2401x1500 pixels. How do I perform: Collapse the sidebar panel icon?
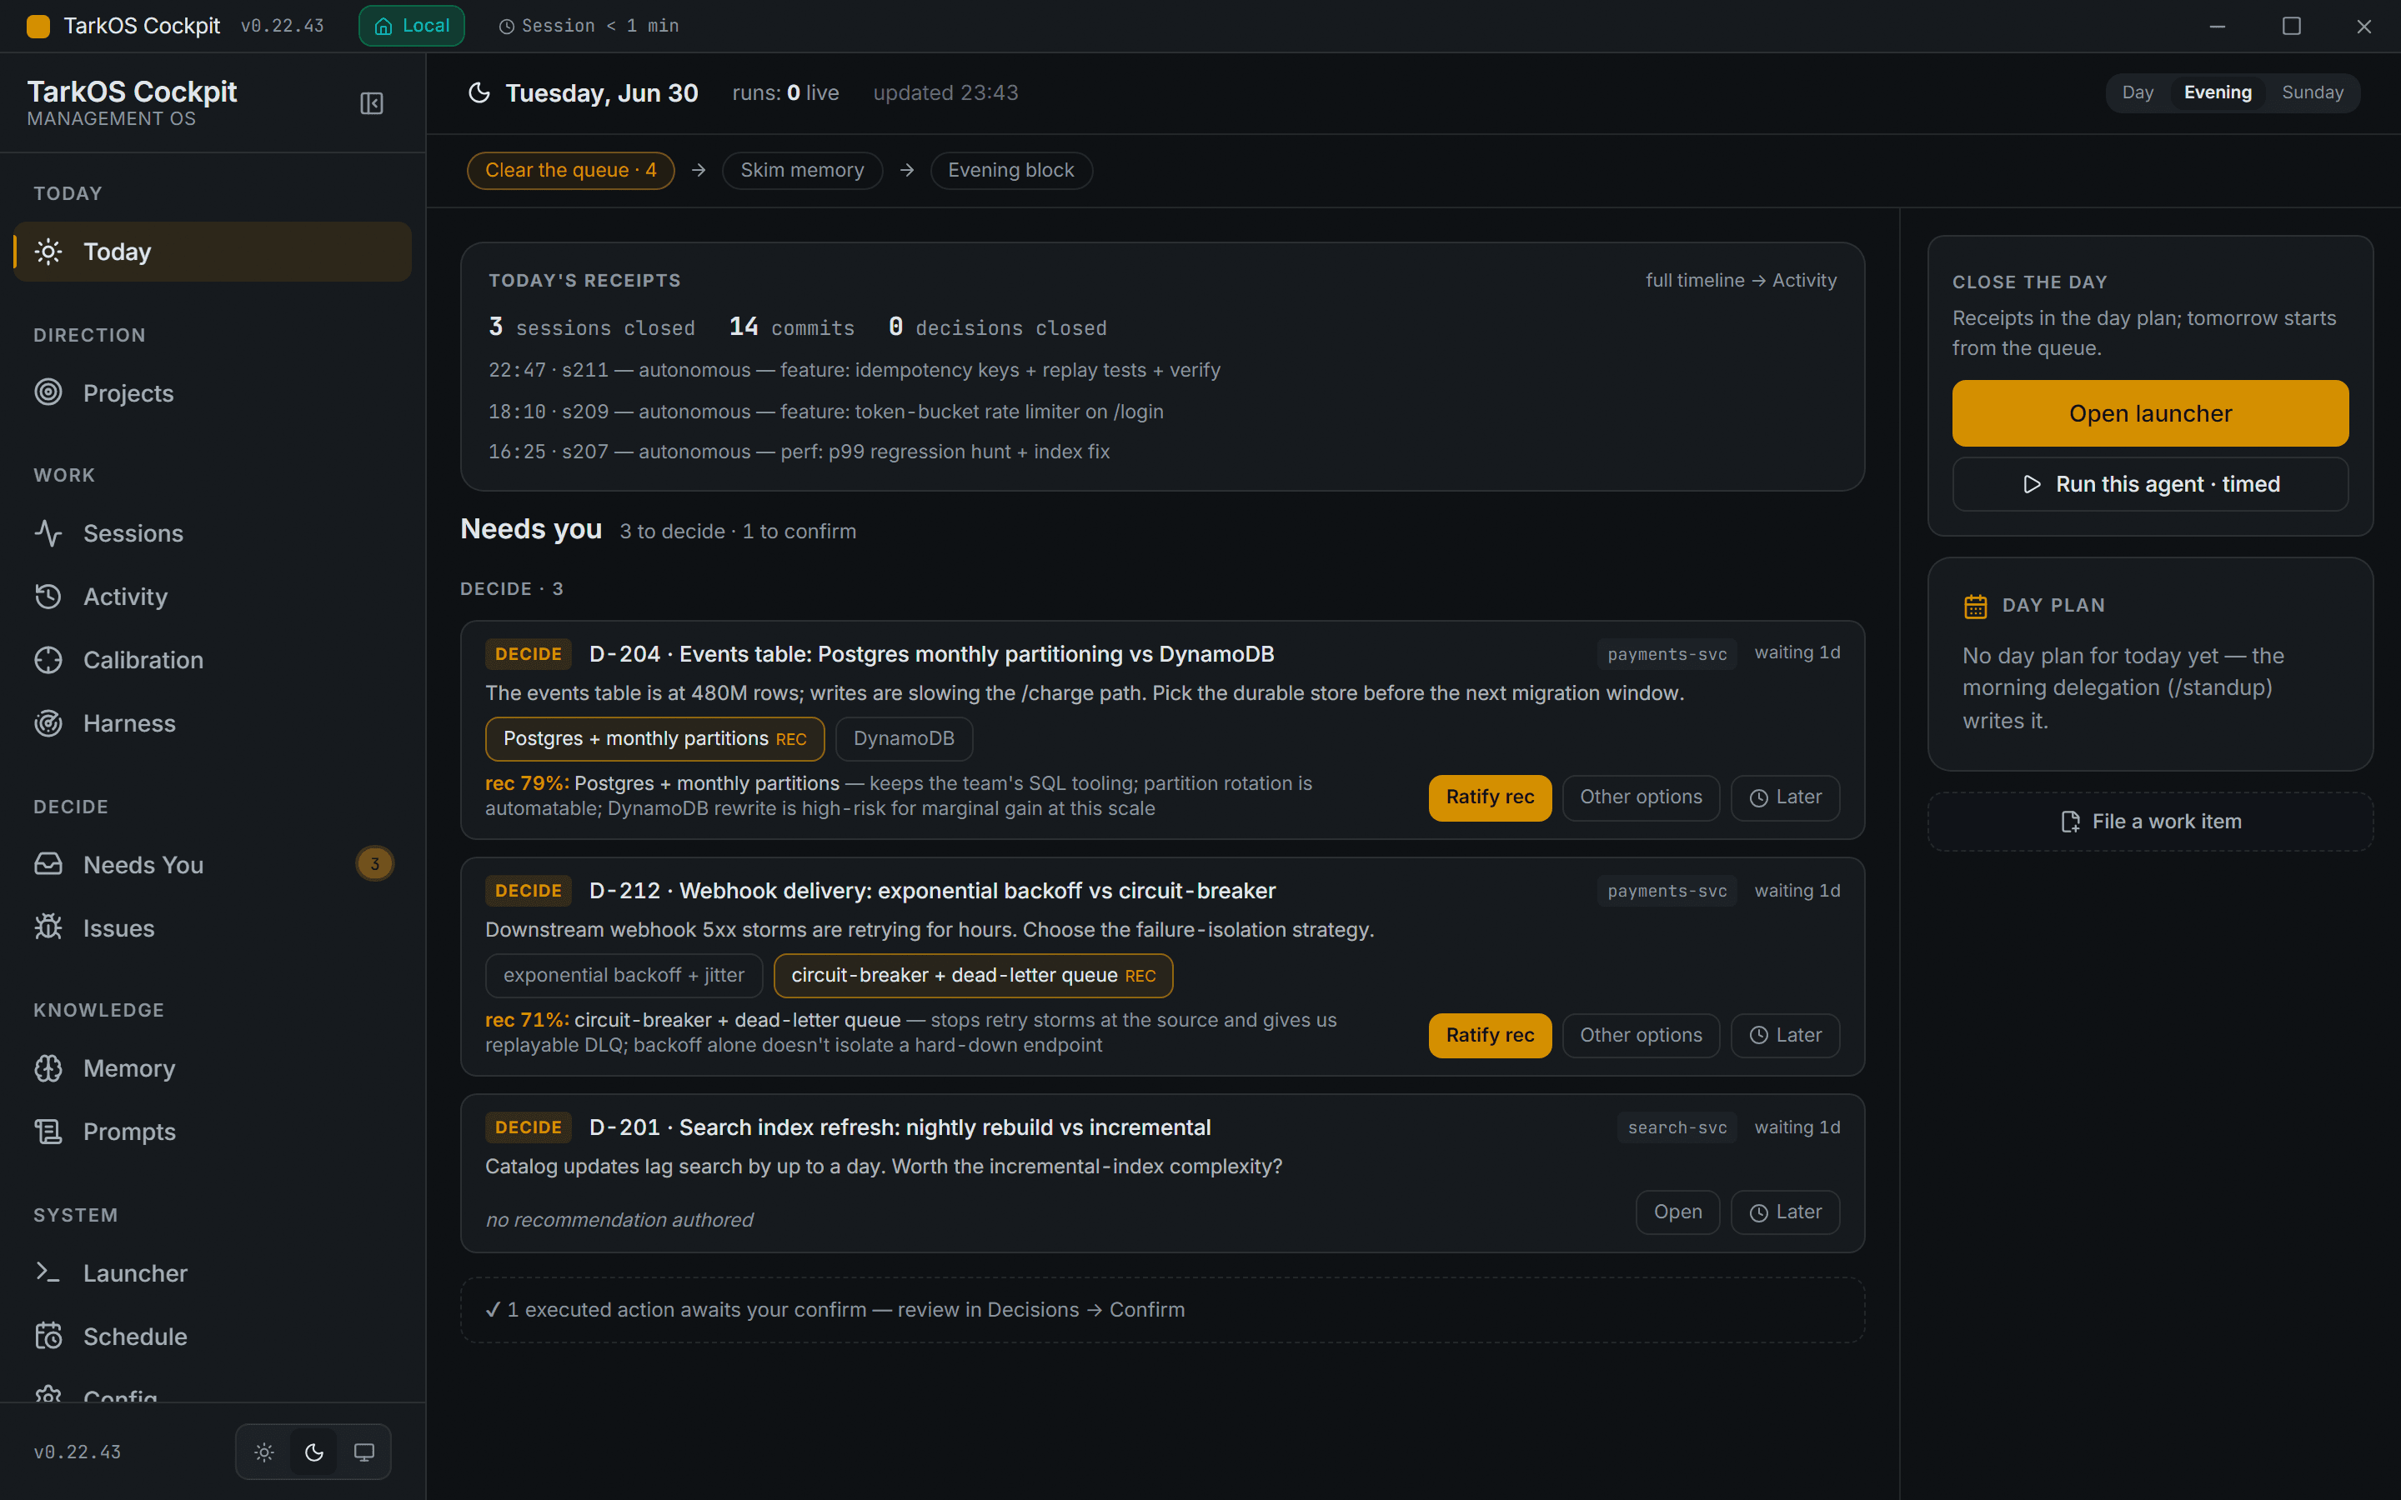(371, 103)
